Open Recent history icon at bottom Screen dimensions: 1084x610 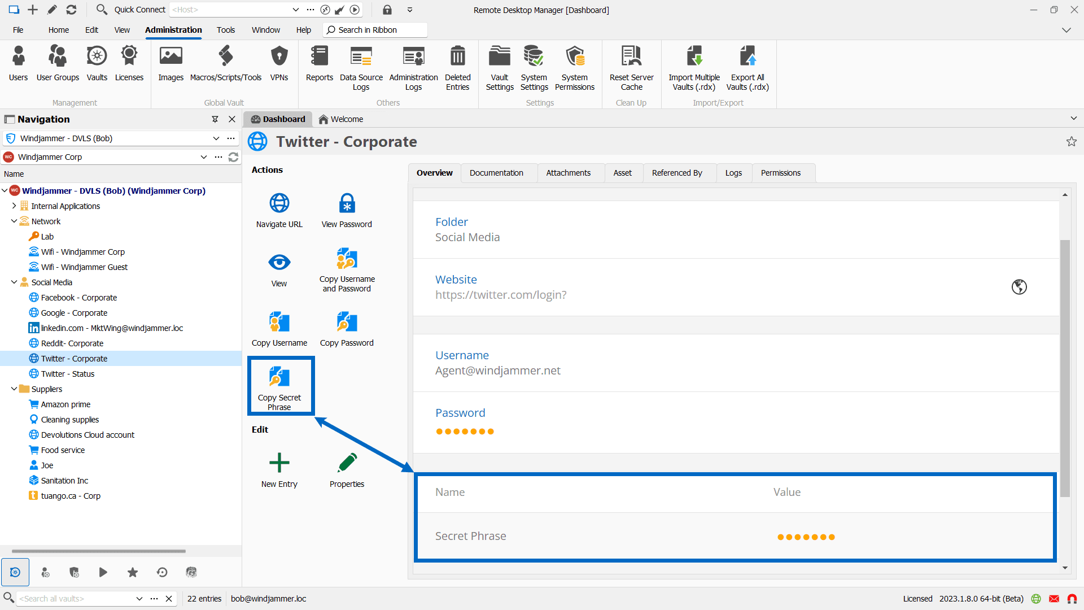click(162, 572)
